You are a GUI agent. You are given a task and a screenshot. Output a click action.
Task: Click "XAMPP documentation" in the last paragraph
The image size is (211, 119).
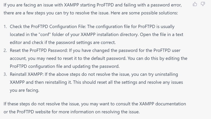pos(162,104)
